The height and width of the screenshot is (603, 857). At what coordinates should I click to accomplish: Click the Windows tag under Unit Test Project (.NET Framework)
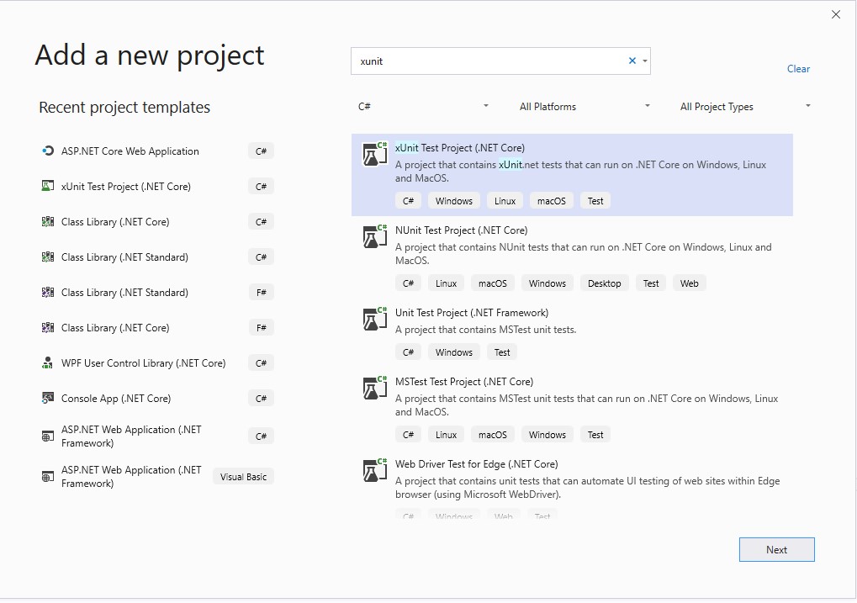tap(453, 352)
